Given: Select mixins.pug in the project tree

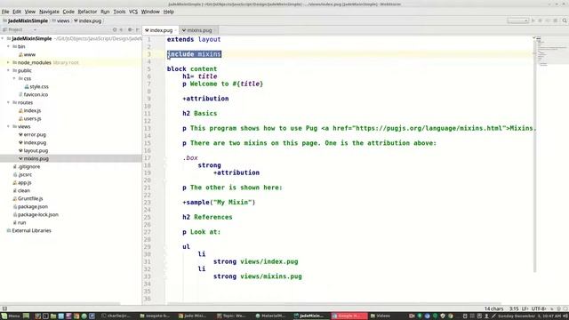Looking at the screenshot, I should pyautogui.click(x=34, y=158).
